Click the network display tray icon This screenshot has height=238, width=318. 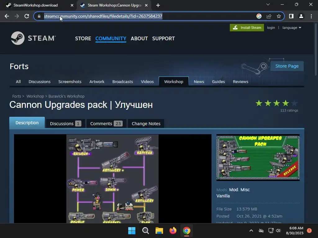coord(271,231)
